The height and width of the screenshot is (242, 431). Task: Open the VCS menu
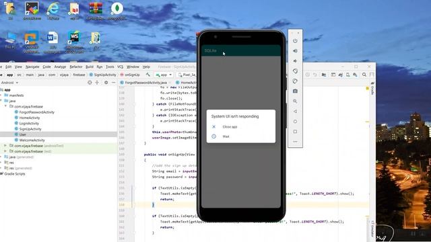pos(120,67)
